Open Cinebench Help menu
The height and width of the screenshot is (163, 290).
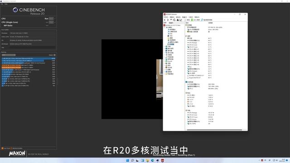pyautogui.click(x=6, y=4)
